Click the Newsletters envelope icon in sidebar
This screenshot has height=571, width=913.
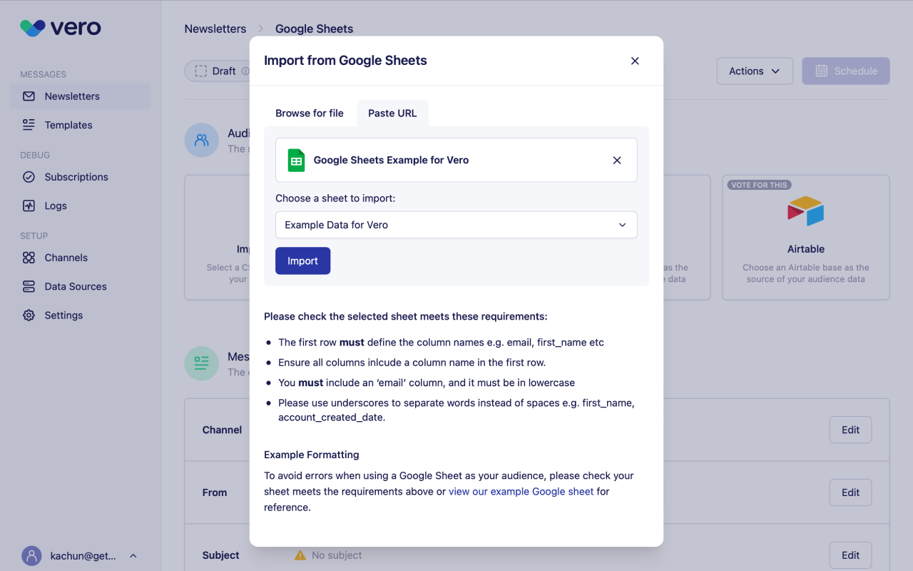pyautogui.click(x=29, y=96)
